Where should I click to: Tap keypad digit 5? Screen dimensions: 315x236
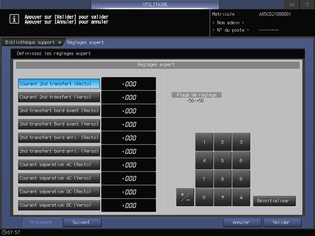coord(222,161)
